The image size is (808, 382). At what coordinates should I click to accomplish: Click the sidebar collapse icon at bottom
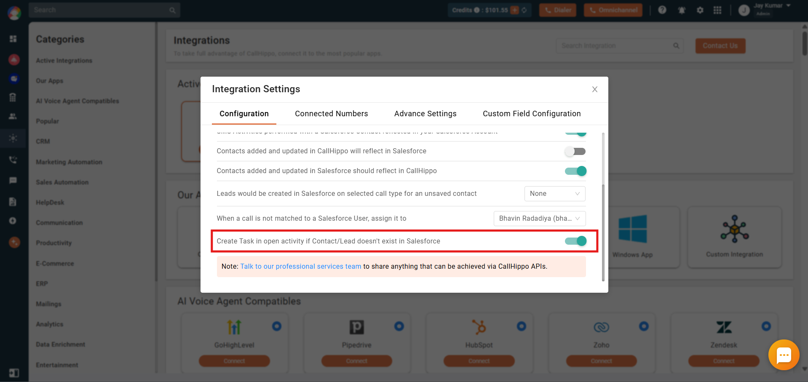(x=14, y=373)
